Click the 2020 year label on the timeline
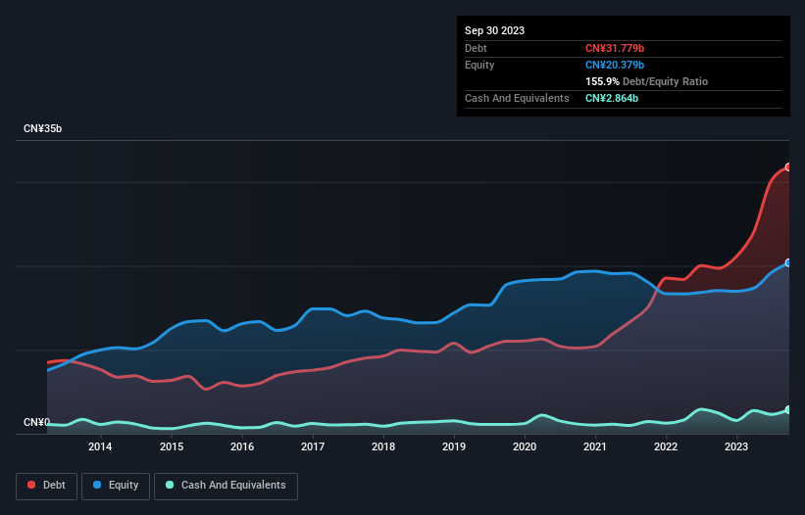This screenshot has height=515, width=805. (x=525, y=447)
